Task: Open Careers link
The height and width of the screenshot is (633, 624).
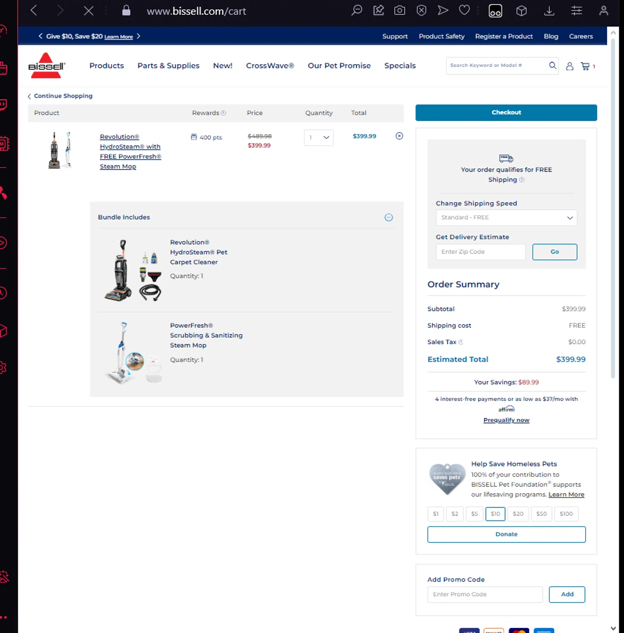Action: 581,36
